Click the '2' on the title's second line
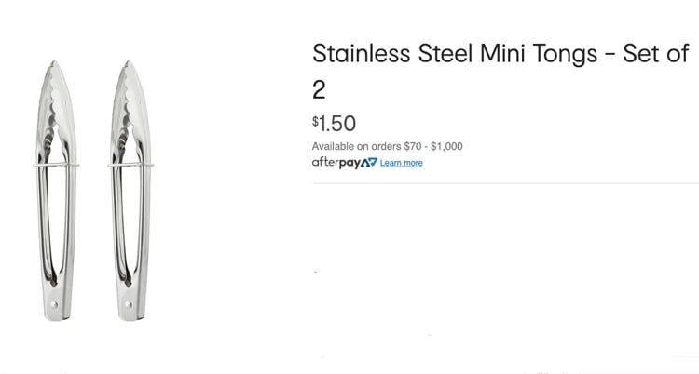The image size is (699, 374). click(x=319, y=89)
